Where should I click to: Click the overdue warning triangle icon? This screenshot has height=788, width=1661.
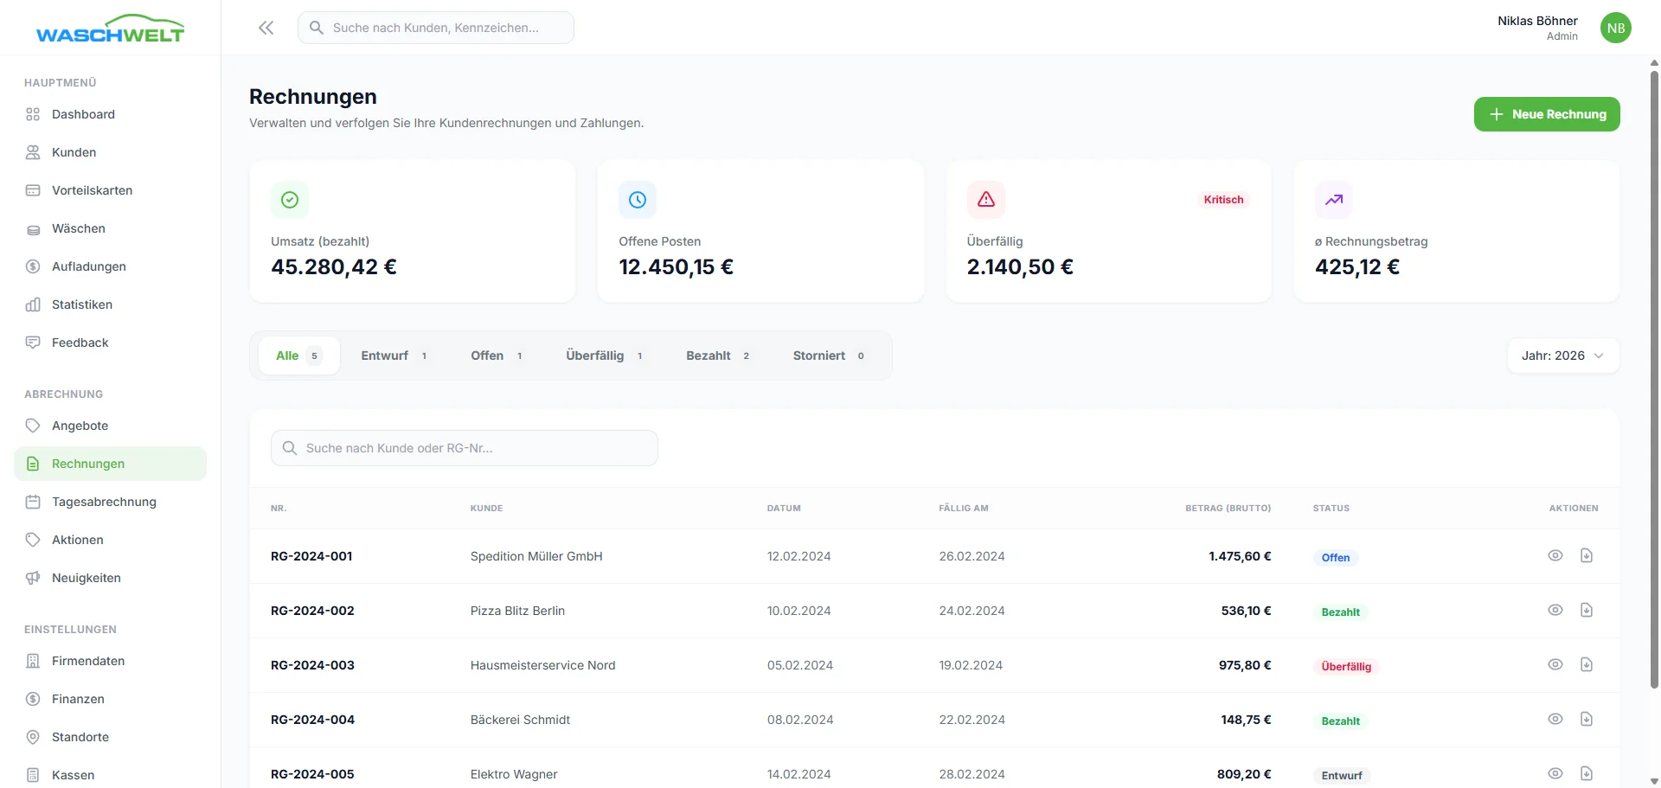coord(985,200)
